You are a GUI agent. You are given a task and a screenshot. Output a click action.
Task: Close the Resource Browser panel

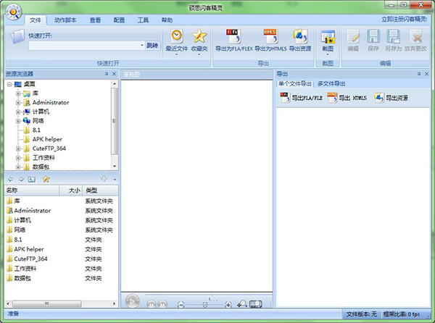[x=114, y=74]
